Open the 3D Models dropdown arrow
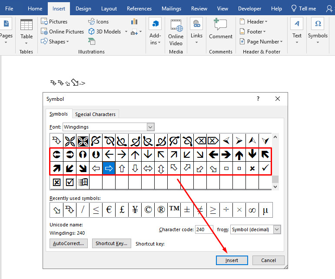The width and height of the screenshot is (335, 279). click(x=126, y=32)
